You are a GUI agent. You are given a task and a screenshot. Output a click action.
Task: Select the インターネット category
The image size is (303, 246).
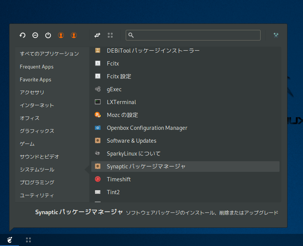coord(37,105)
